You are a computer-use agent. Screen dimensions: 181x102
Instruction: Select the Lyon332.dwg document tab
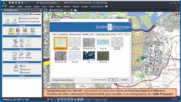click(x=57, y=10)
